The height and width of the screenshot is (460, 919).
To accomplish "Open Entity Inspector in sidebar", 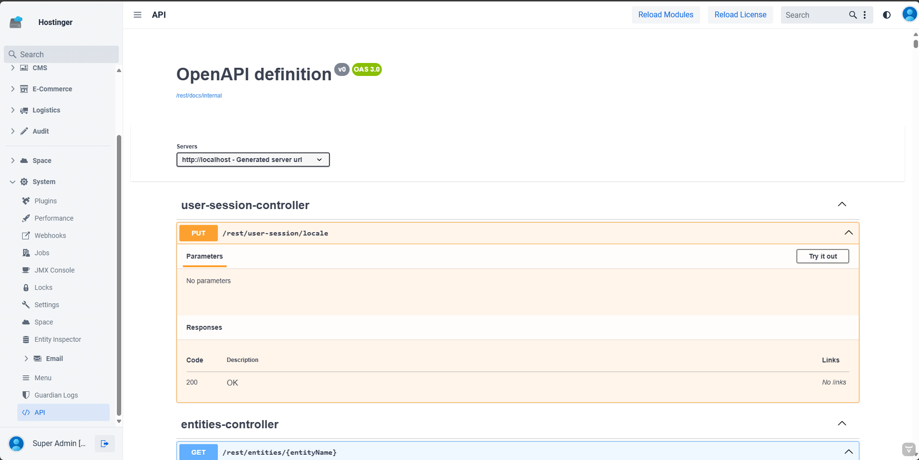I will [63, 339].
